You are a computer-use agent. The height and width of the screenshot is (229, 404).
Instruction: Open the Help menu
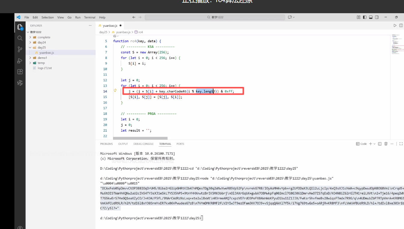[102, 17]
